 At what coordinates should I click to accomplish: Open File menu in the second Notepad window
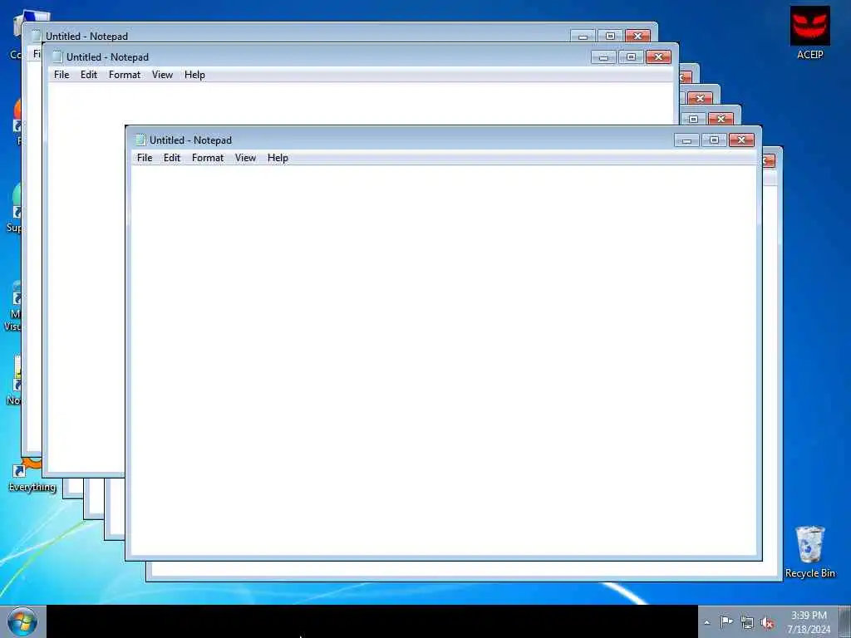(61, 75)
